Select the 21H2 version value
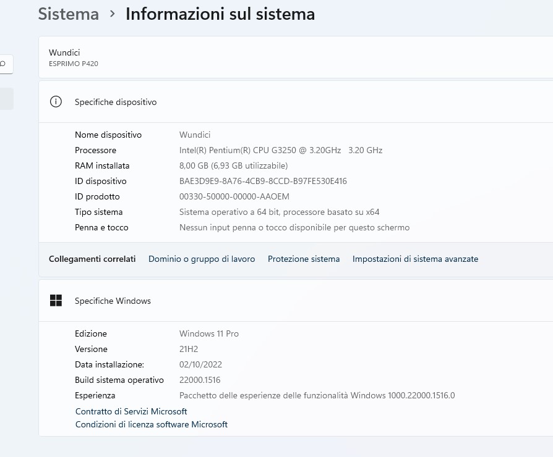Viewport: 553px width, 457px height. pyautogui.click(x=189, y=350)
